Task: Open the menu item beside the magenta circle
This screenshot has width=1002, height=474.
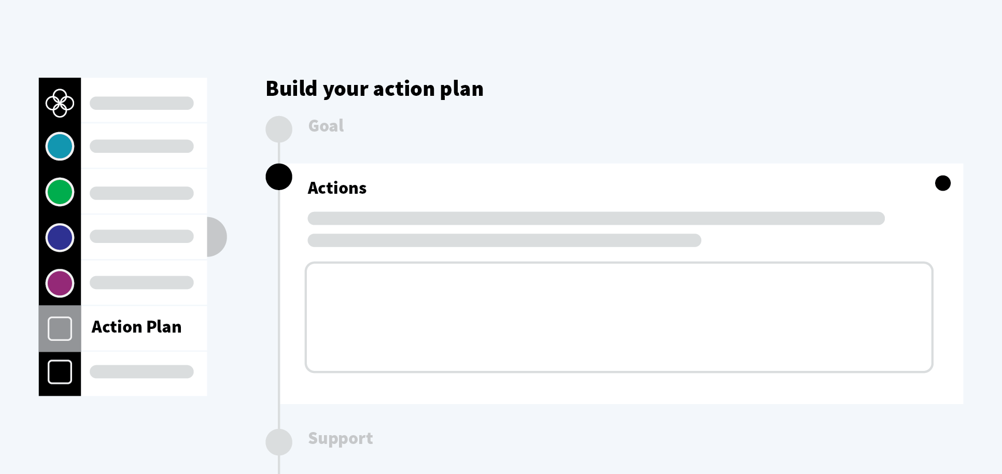Action: coord(144,283)
